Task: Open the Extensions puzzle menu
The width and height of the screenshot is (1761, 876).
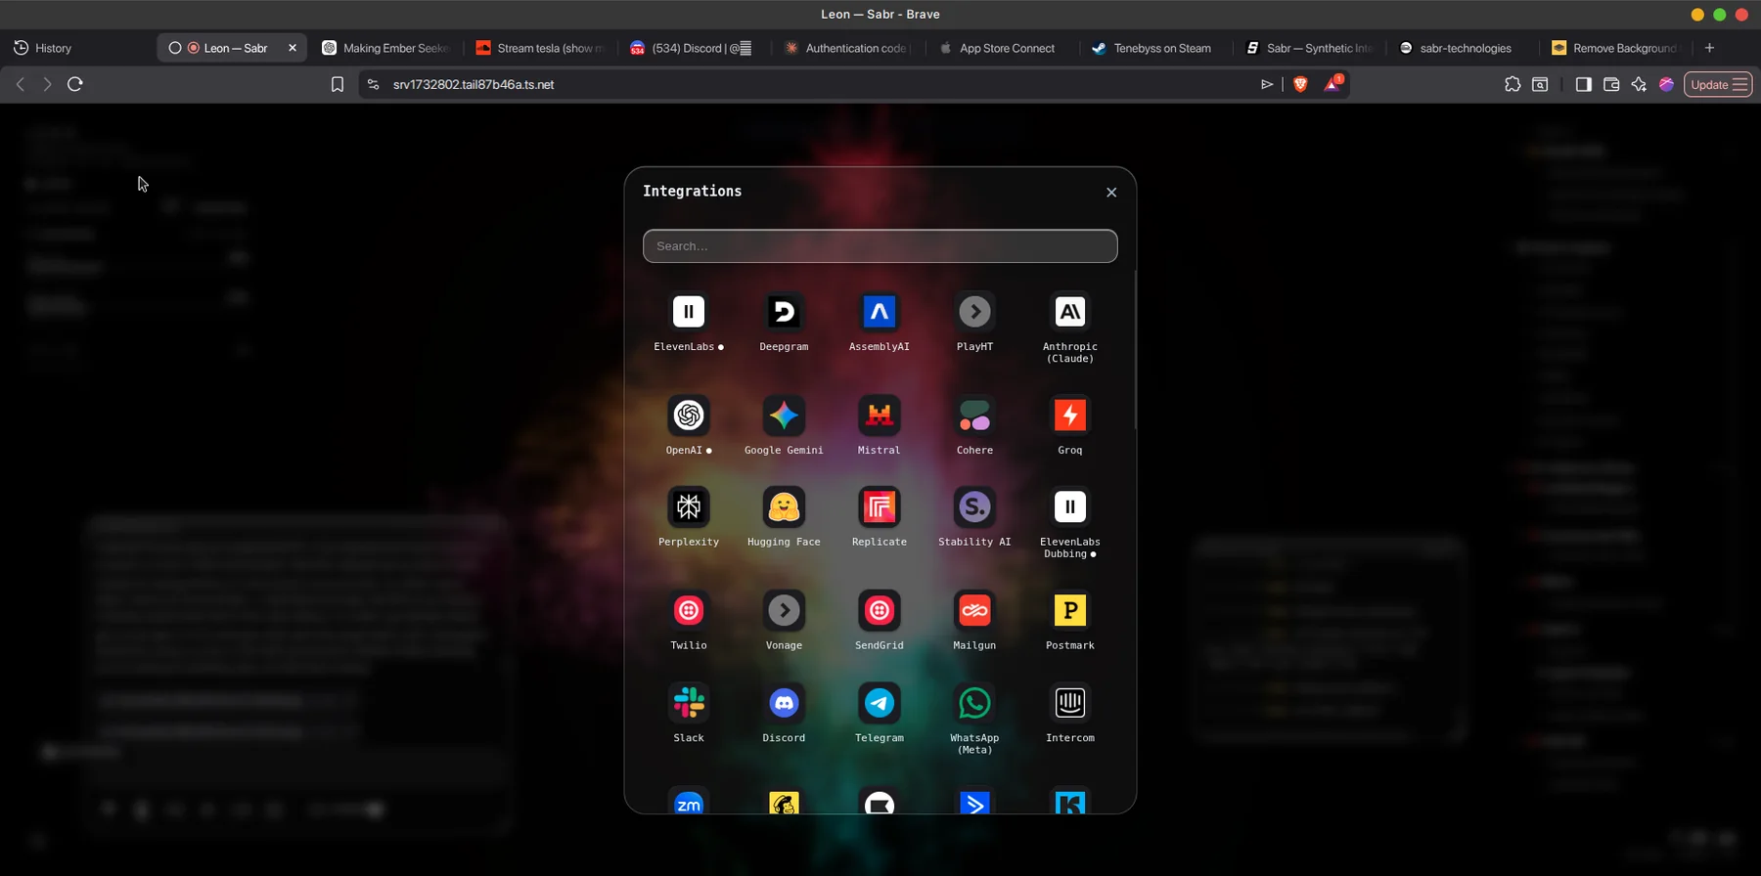Action: pyautogui.click(x=1513, y=85)
